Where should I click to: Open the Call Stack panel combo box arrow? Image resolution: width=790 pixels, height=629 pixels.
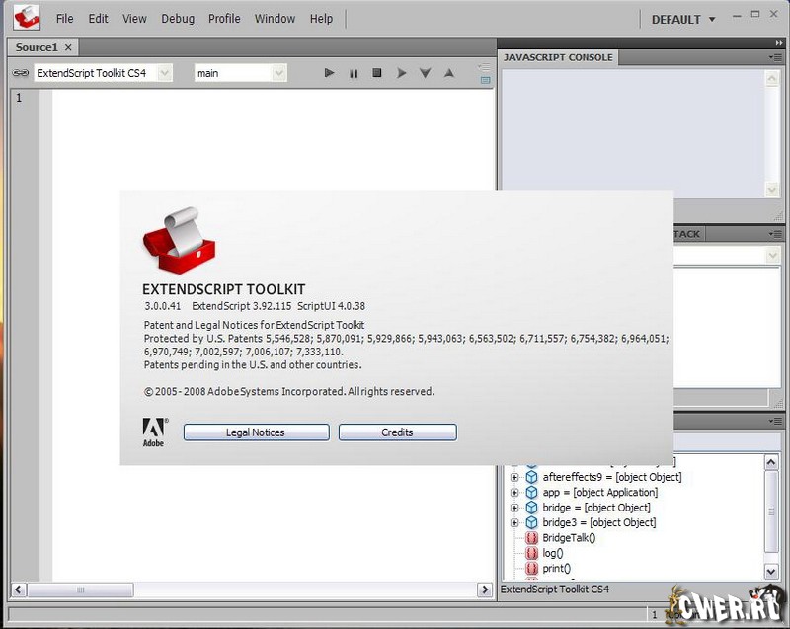[773, 256]
